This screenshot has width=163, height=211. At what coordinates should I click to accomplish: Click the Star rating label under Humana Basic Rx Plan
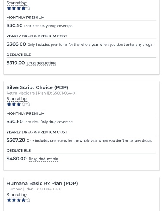(17, 195)
